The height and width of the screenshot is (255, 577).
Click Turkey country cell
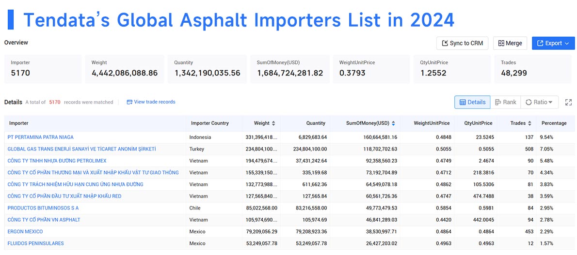click(x=197, y=149)
